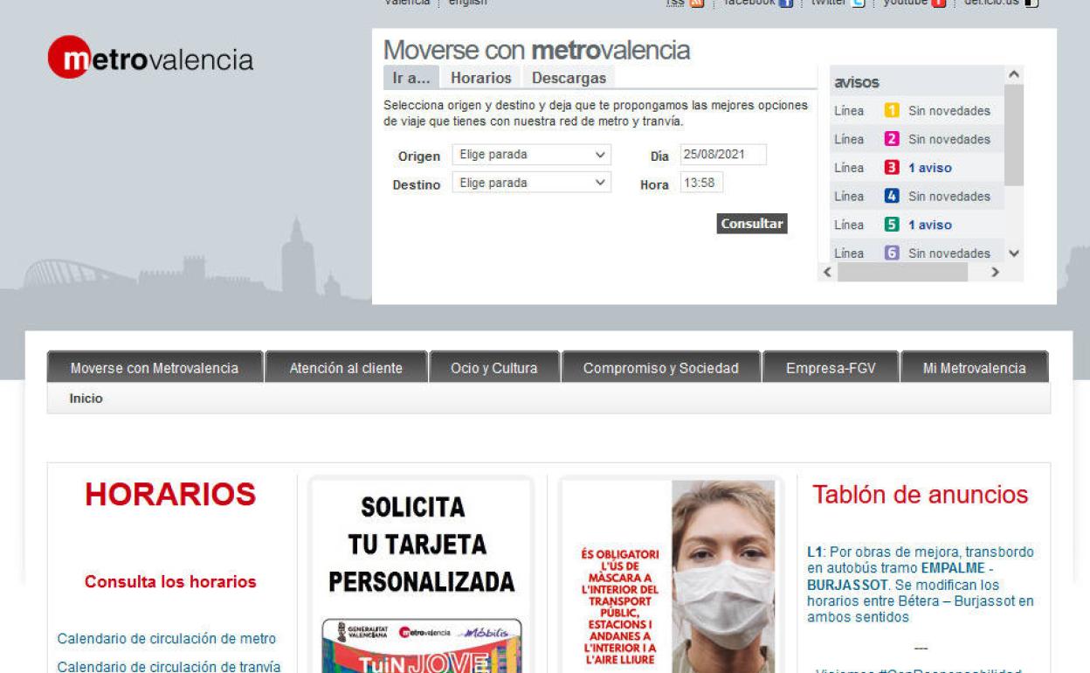Click the Tablón de anuncios heading
This screenshot has height=673, width=1090.
pyautogui.click(x=921, y=495)
